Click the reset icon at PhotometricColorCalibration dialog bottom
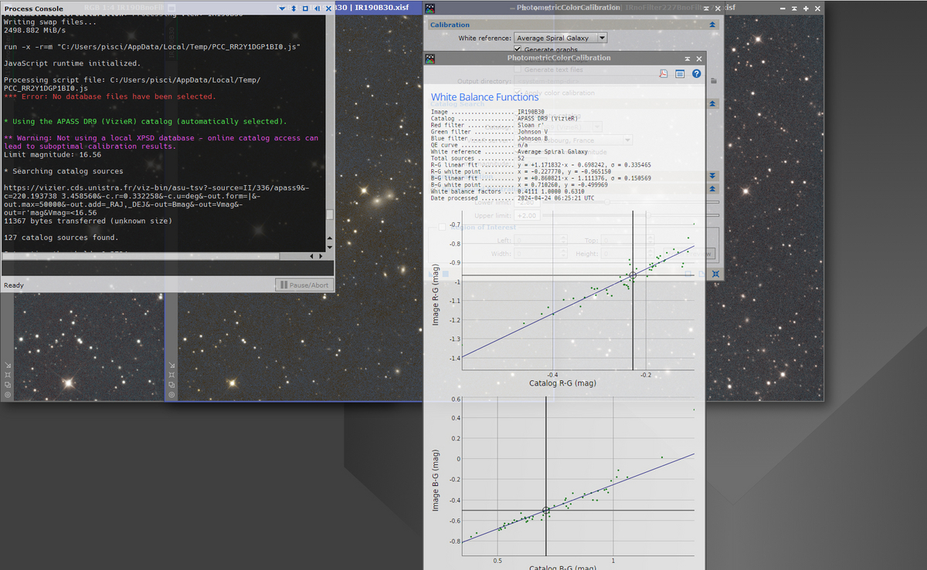This screenshot has width=927, height=570. click(x=715, y=274)
